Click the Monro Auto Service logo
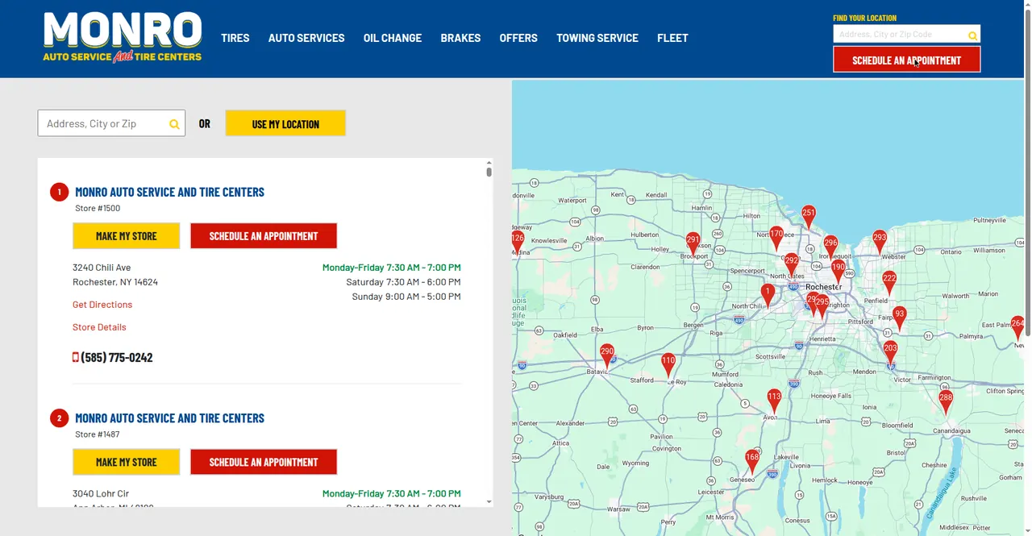This screenshot has width=1032, height=536. 123,38
